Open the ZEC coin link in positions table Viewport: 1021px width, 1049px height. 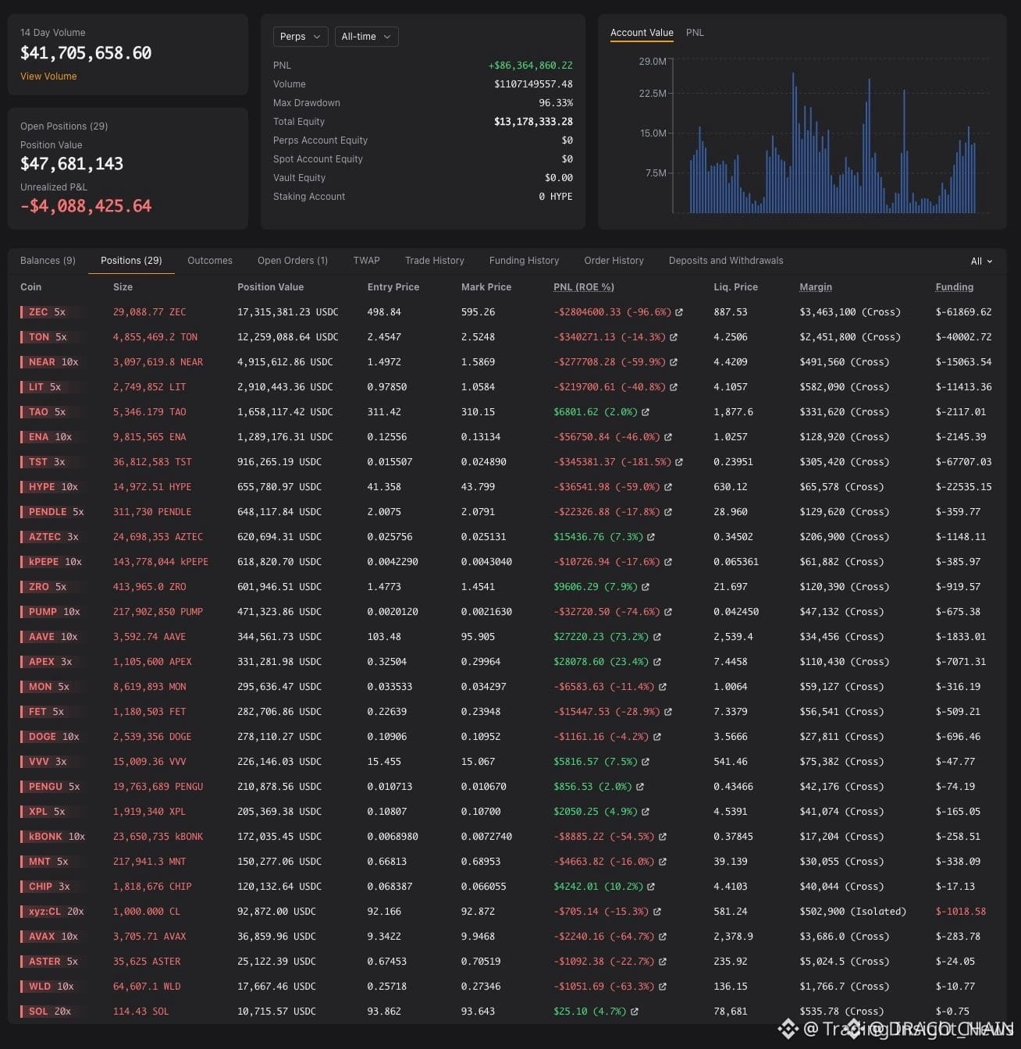38,312
